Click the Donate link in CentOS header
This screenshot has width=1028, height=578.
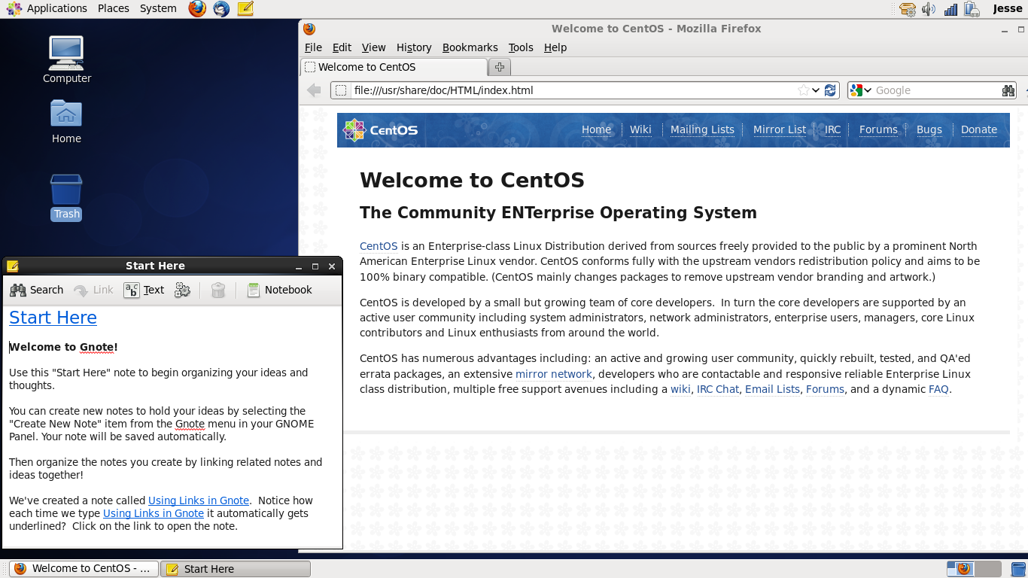click(x=978, y=129)
